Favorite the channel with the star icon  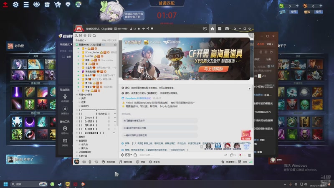click(x=139, y=28)
